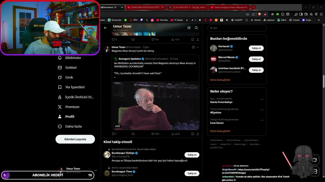Follow emirhan murdock with Takip et
Screen dimensions: 325x182
tap(256, 70)
